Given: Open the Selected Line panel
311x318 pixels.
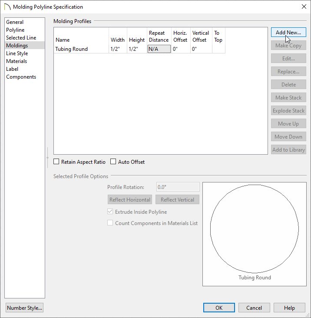Looking at the screenshot, I should point(24,38).
